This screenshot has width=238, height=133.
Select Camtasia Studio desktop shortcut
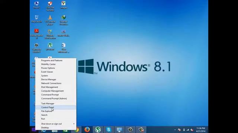click(x=36, y=48)
